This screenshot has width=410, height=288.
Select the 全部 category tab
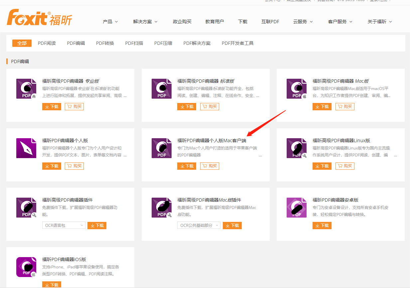point(22,43)
